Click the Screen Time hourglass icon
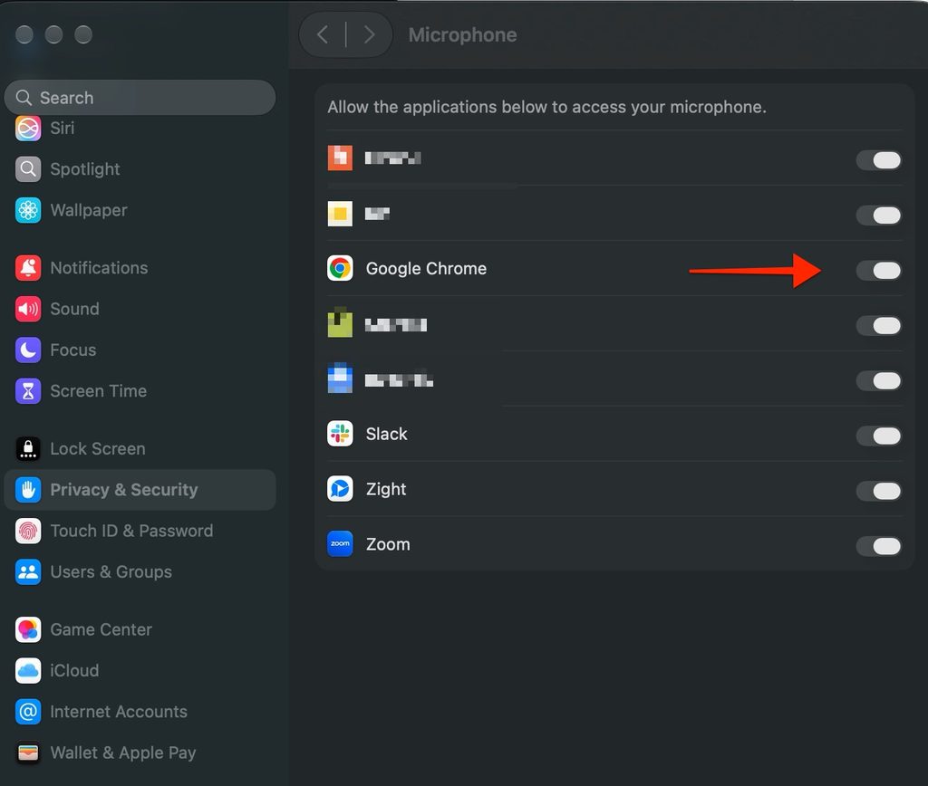The width and height of the screenshot is (928, 786). click(x=28, y=391)
